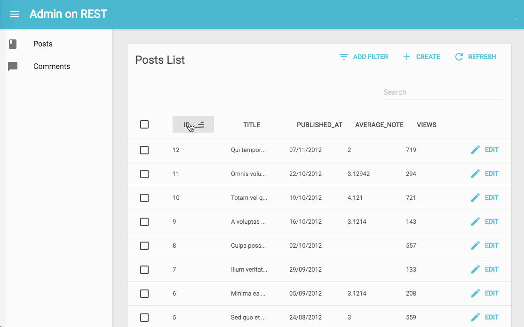524x327 pixels.
Task: Click the Posts book icon in sidebar
Action: click(x=13, y=44)
